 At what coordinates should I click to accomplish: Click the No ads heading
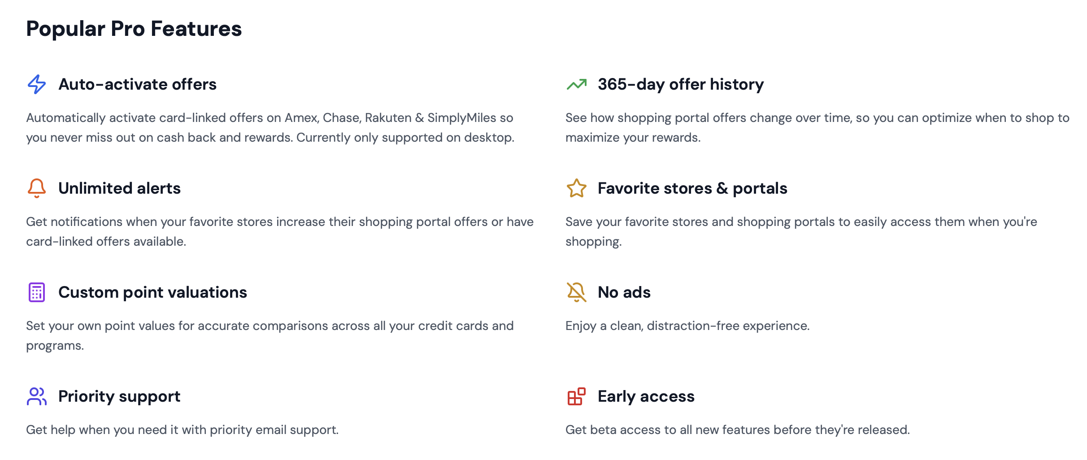(624, 292)
